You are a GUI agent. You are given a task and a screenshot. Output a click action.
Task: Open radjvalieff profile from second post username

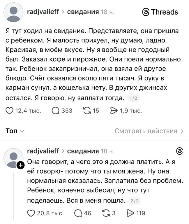pyautogui.click(x=43, y=151)
